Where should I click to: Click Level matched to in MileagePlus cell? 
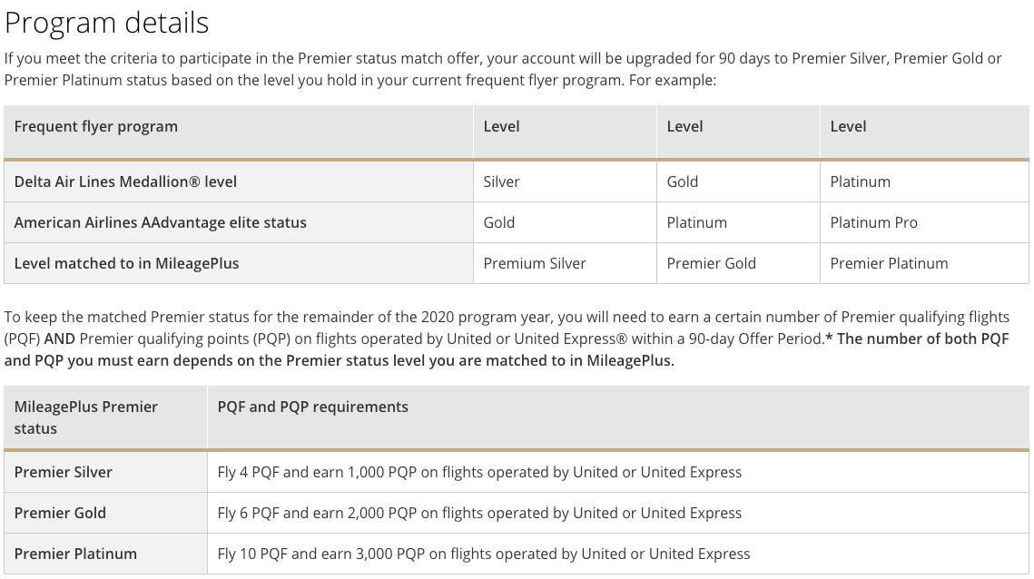coord(239,264)
